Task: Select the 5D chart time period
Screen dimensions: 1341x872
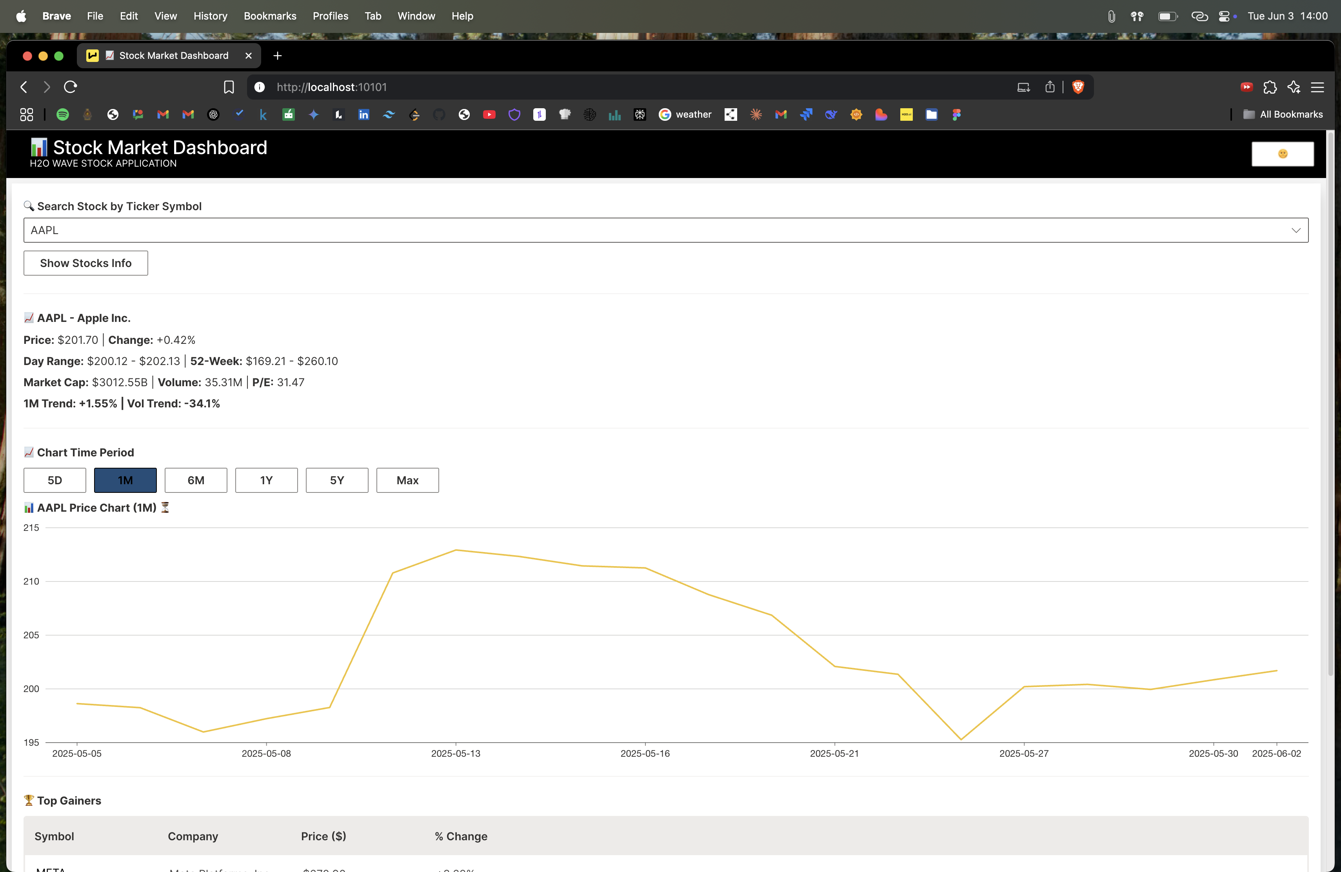Action: click(55, 480)
